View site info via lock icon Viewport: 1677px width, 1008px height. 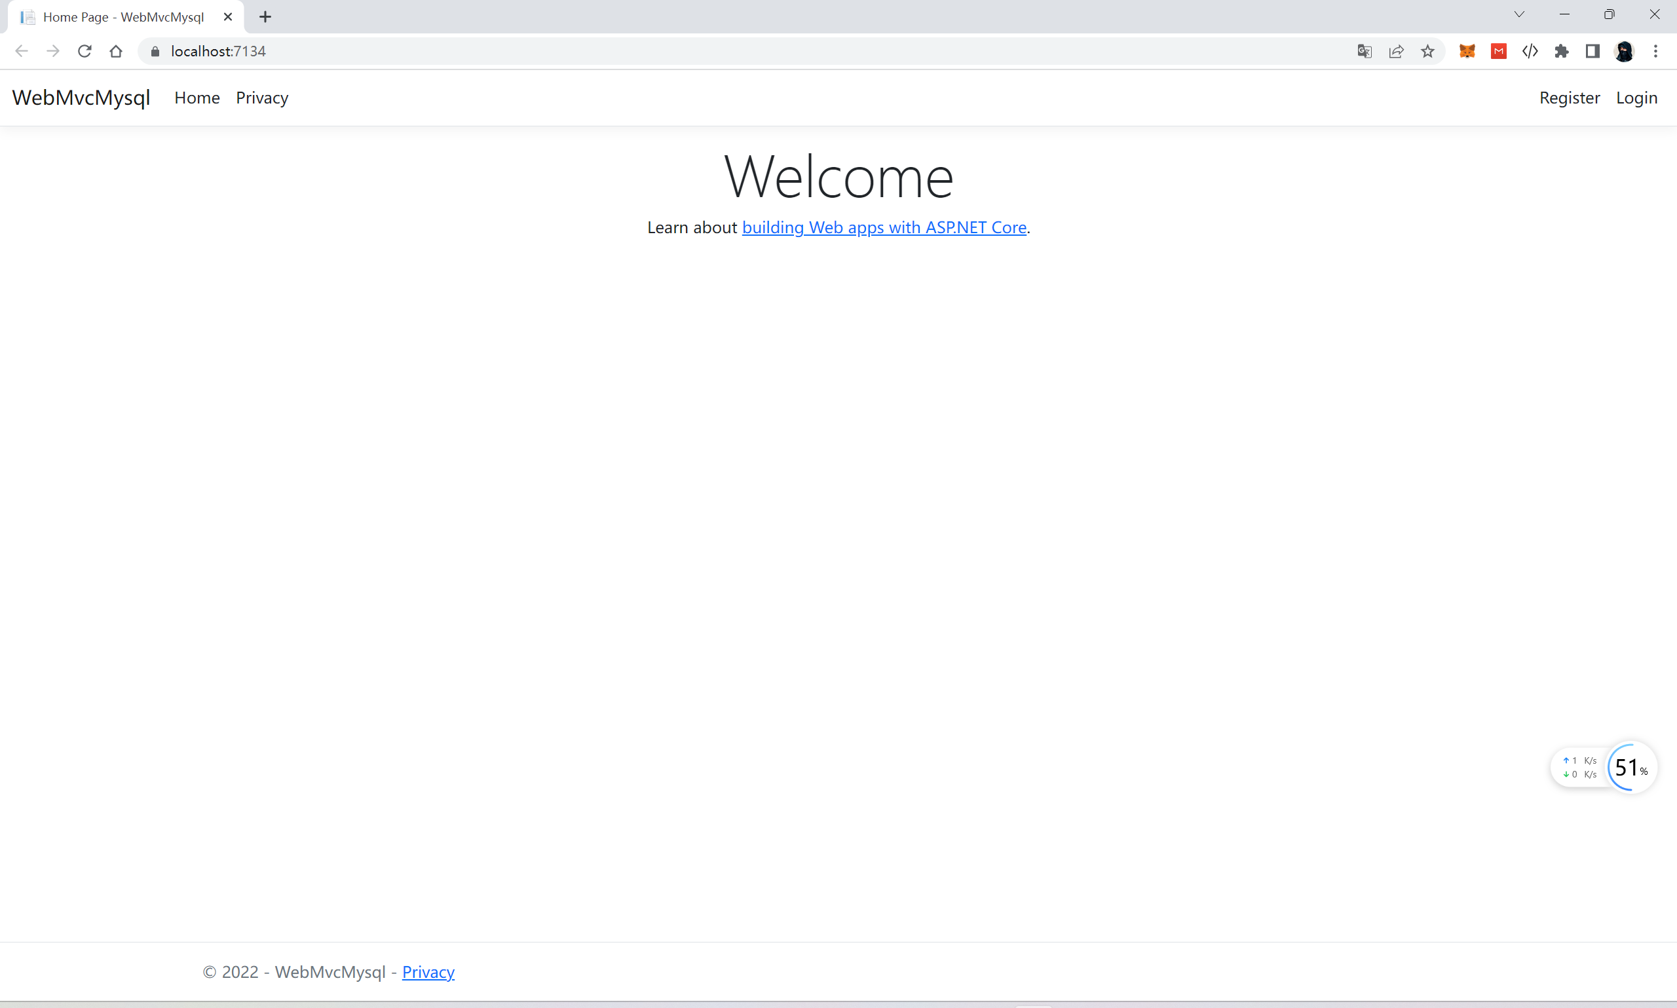155,51
